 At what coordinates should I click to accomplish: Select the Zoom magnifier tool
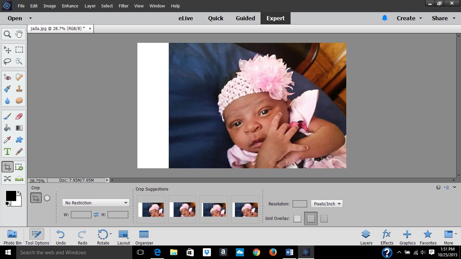pos(7,34)
